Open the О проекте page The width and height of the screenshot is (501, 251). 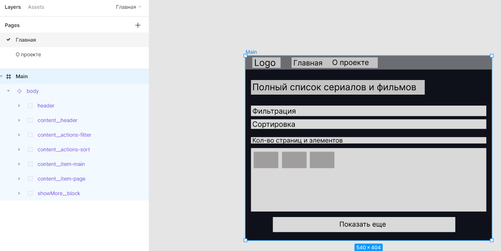[29, 54]
